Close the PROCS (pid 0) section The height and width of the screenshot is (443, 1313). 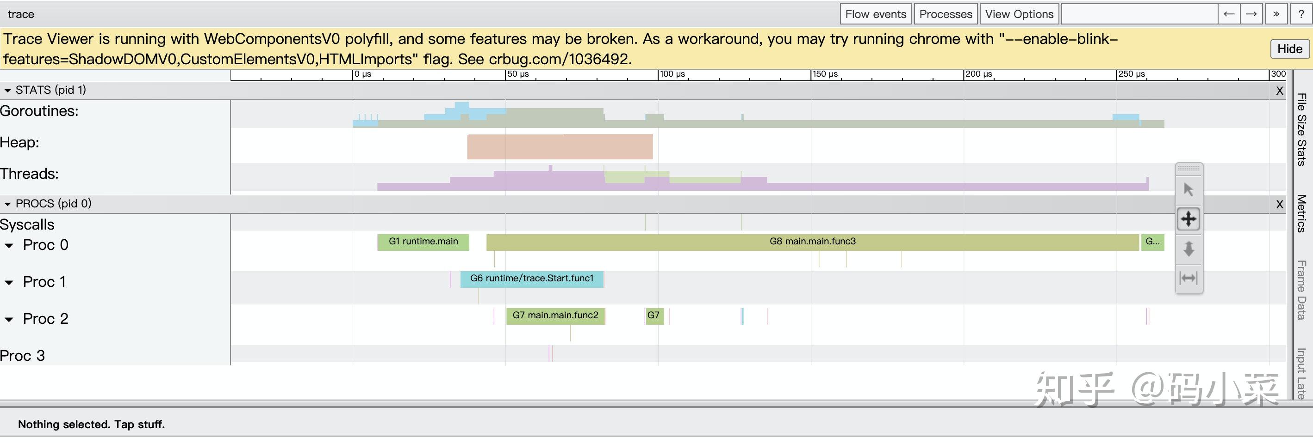point(1279,205)
